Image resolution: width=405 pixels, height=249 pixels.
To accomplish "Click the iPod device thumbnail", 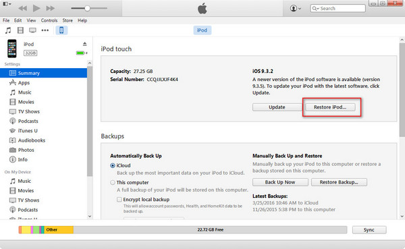I will [x=12, y=49].
